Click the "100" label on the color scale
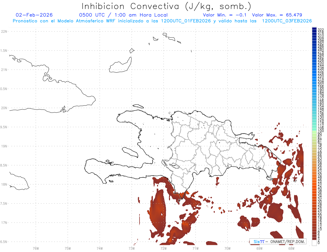This screenshot has height=252, width=327. point(320,131)
